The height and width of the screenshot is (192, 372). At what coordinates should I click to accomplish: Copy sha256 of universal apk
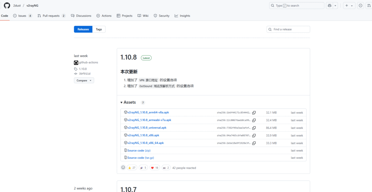coord(254,128)
